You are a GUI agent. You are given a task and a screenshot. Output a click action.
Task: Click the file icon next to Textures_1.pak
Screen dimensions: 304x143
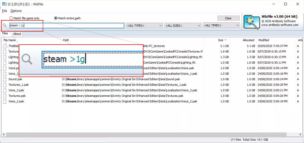point(5,85)
